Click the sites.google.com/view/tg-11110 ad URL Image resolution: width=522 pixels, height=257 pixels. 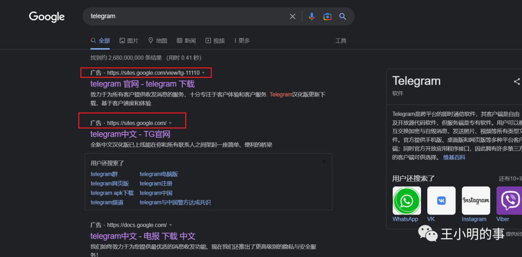(154, 73)
